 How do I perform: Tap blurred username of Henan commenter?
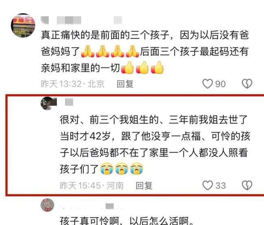[69, 102]
